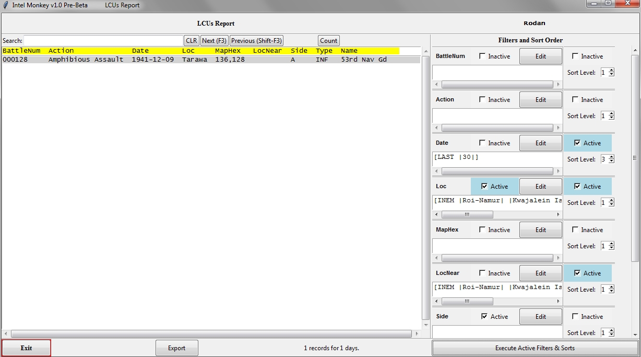Adjust MapHex Sort Level spinner
Screen dimensions: 641x357
[607, 246]
